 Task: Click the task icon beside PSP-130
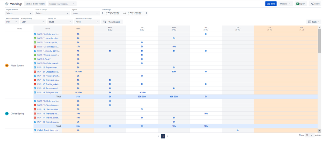[x=35, y=76]
